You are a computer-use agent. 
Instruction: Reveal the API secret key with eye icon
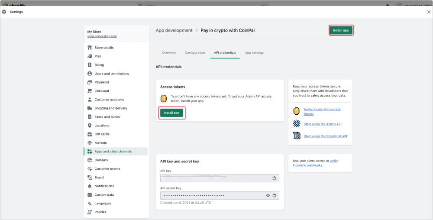point(268,195)
